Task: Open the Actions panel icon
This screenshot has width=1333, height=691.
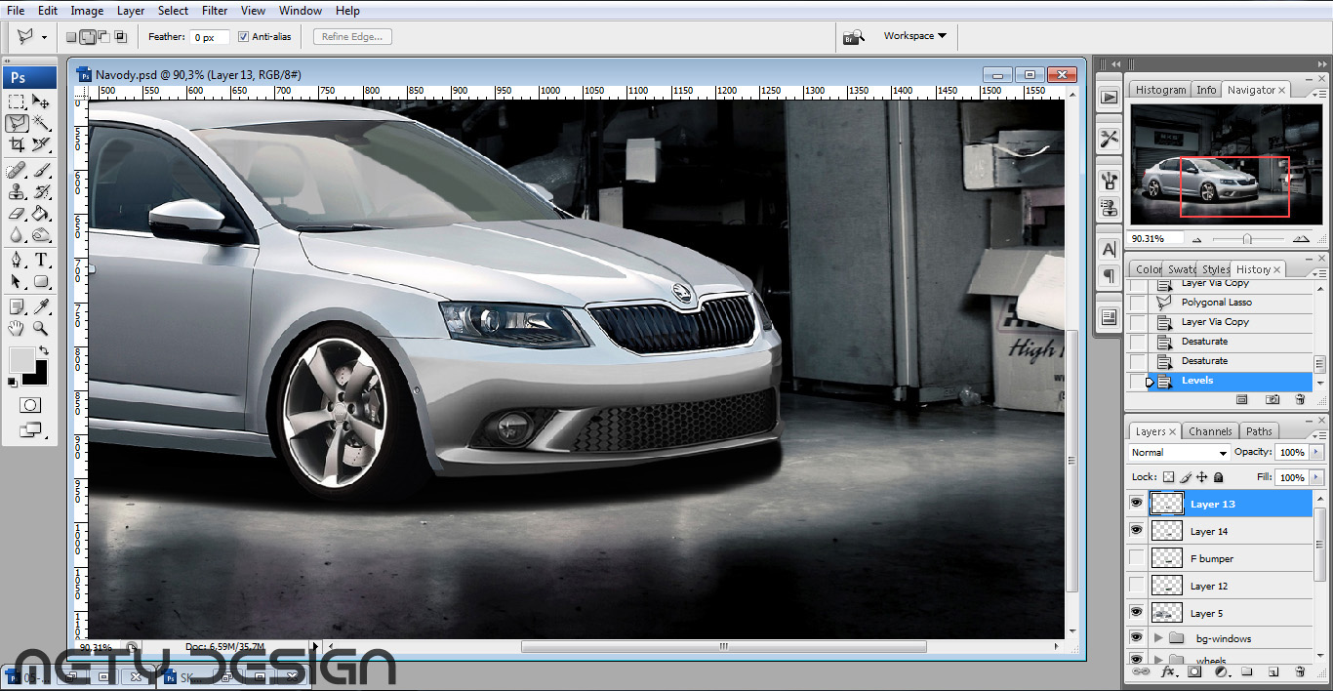Action: 1109,97
